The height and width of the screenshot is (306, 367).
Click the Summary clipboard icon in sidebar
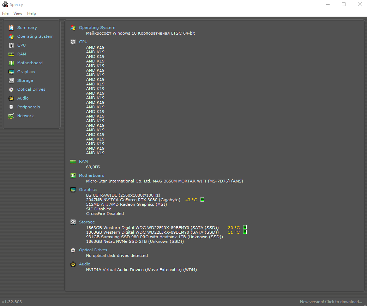(x=11, y=28)
